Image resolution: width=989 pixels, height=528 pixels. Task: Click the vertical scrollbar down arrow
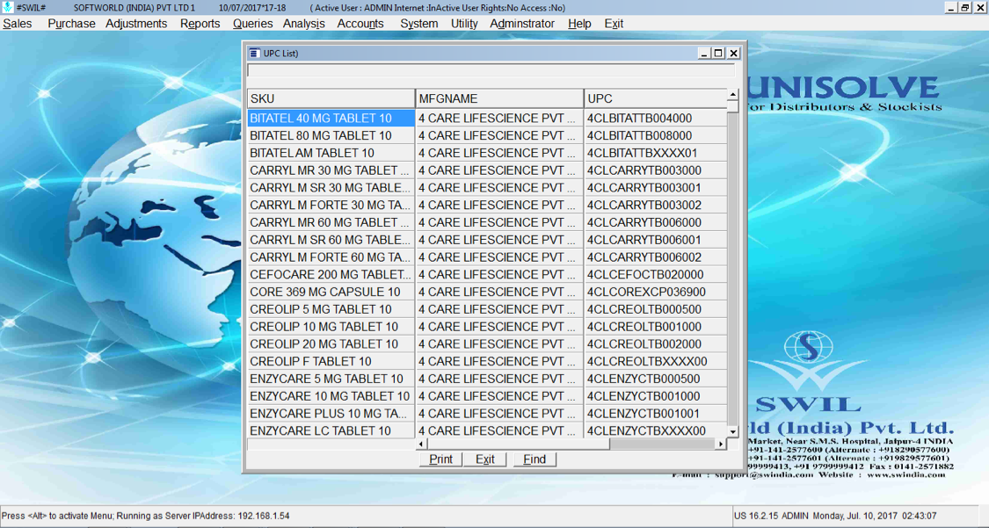pyautogui.click(x=732, y=431)
